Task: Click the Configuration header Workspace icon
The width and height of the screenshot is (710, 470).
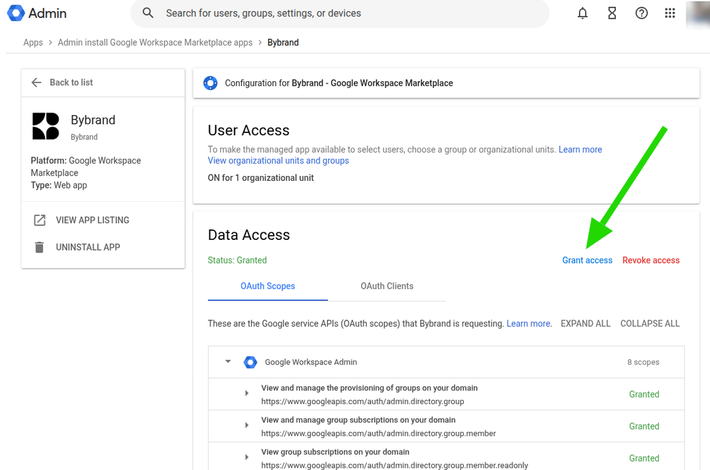Action: pos(210,83)
